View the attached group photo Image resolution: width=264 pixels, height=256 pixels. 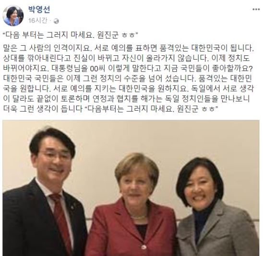(131, 188)
